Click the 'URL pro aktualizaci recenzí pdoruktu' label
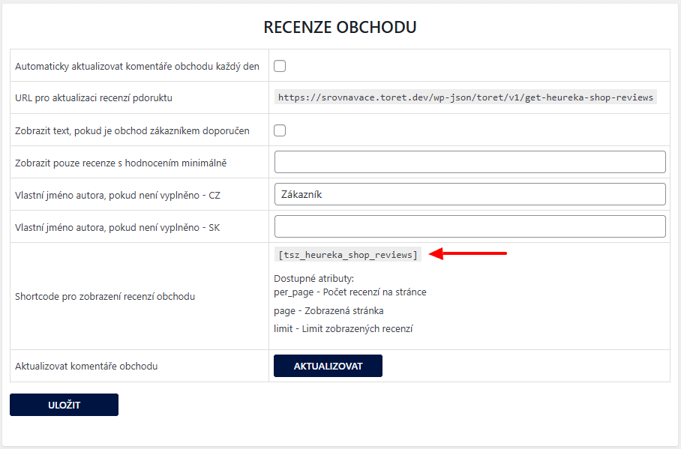Viewport: 681px width, 449px height. (94, 98)
